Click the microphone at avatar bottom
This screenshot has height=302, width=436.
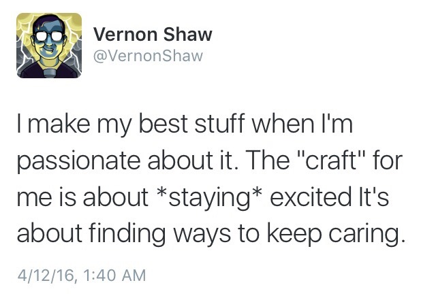pyautogui.click(x=50, y=73)
